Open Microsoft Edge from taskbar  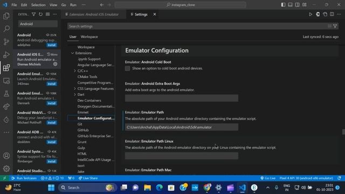[160, 188]
